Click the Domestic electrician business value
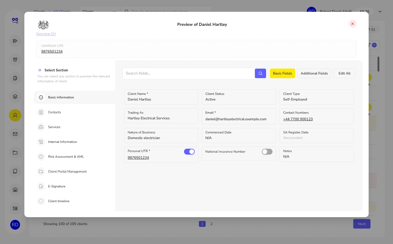393x244 pixels. click(x=144, y=138)
